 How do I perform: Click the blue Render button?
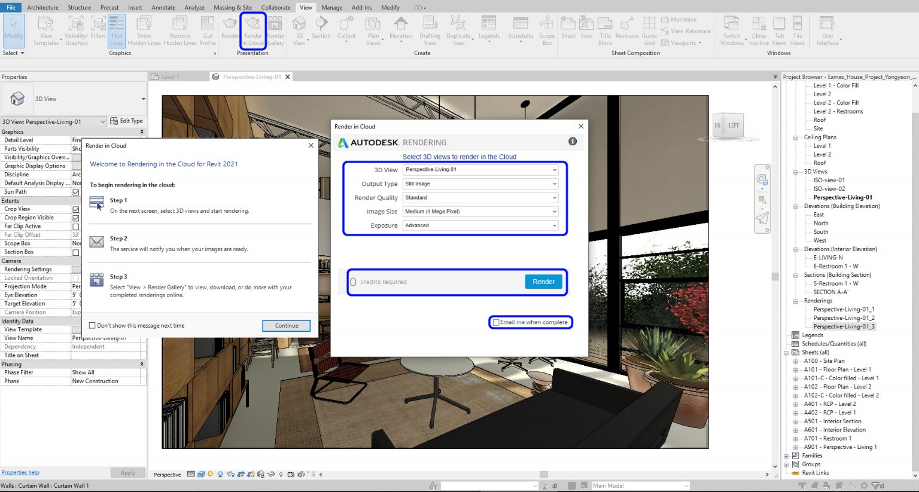pos(543,281)
